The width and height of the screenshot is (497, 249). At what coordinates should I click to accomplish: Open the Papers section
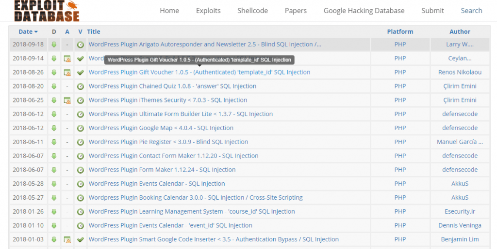coord(296,11)
